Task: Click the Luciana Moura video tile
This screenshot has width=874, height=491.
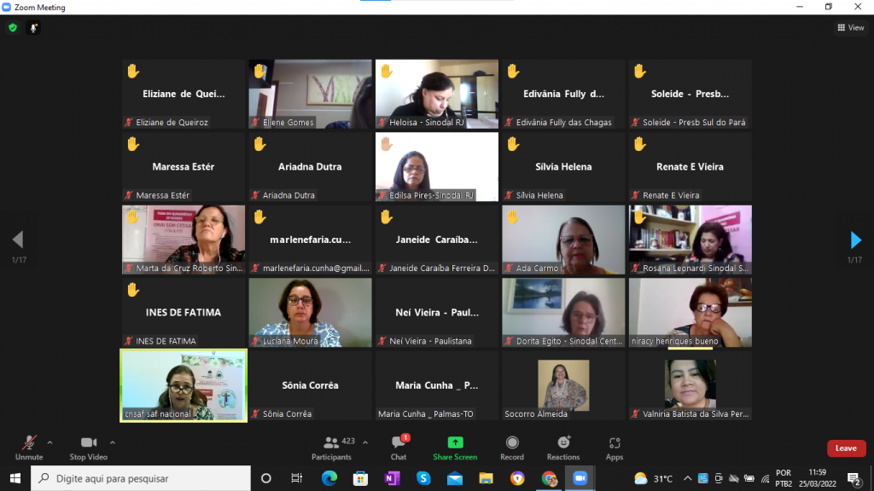Action: (310, 312)
